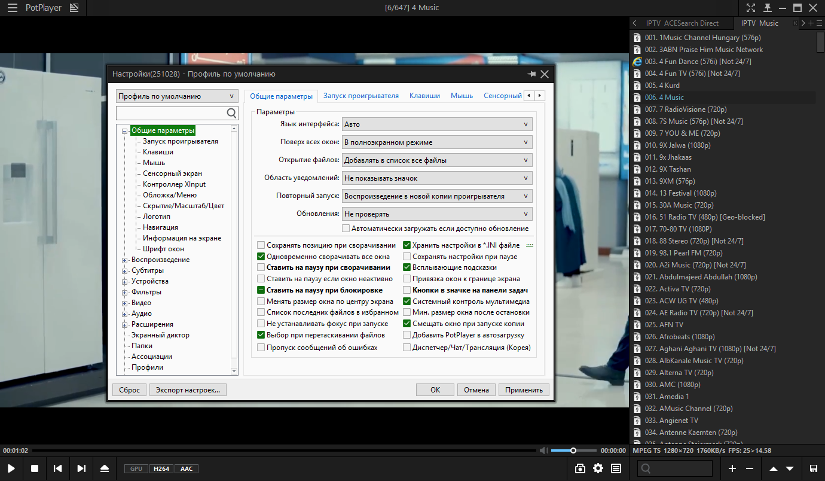Skip to the next playlist item
This screenshot has height=481, width=825.
click(x=81, y=468)
